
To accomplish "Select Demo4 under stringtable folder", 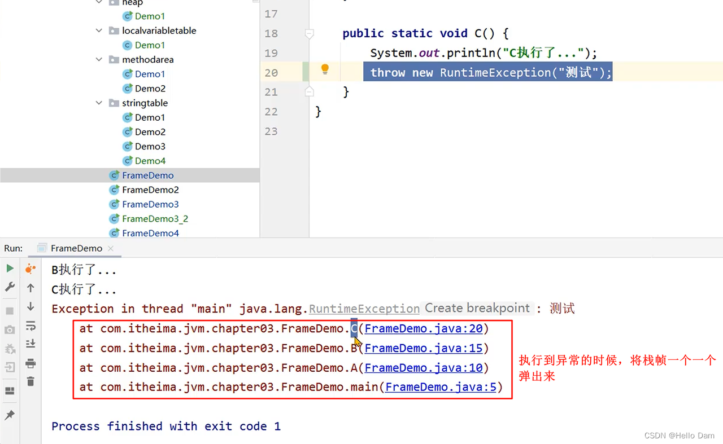I will (150, 161).
